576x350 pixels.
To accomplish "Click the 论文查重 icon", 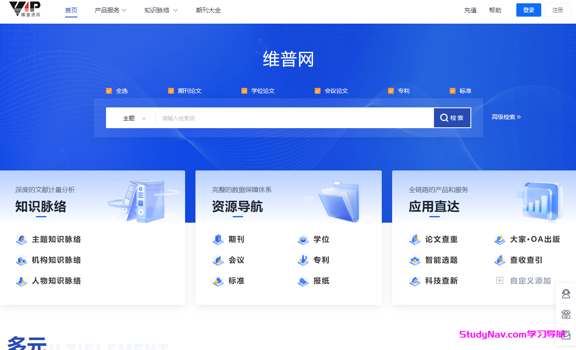I will click(415, 239).
